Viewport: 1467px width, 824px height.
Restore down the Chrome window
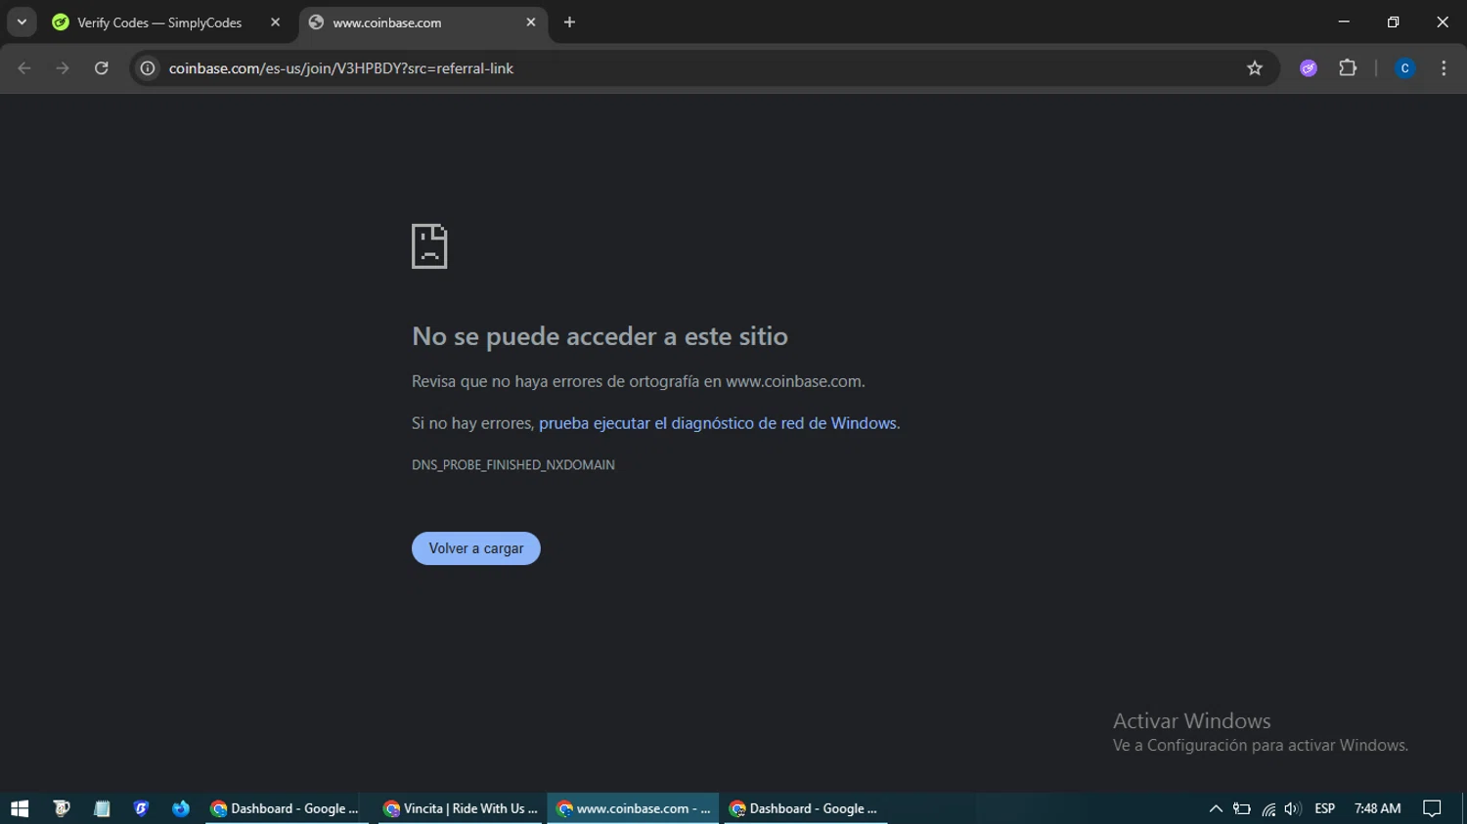point(1393,22)
